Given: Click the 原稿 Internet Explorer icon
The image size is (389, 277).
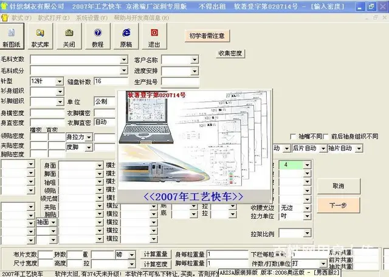Looking at the screenshot, I should point(126,36).
